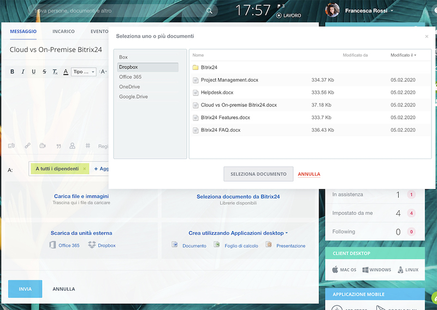Viewport: 437px width, 310px height.
Task: Open the Impostato da me task counter
Action: (375, 213)
